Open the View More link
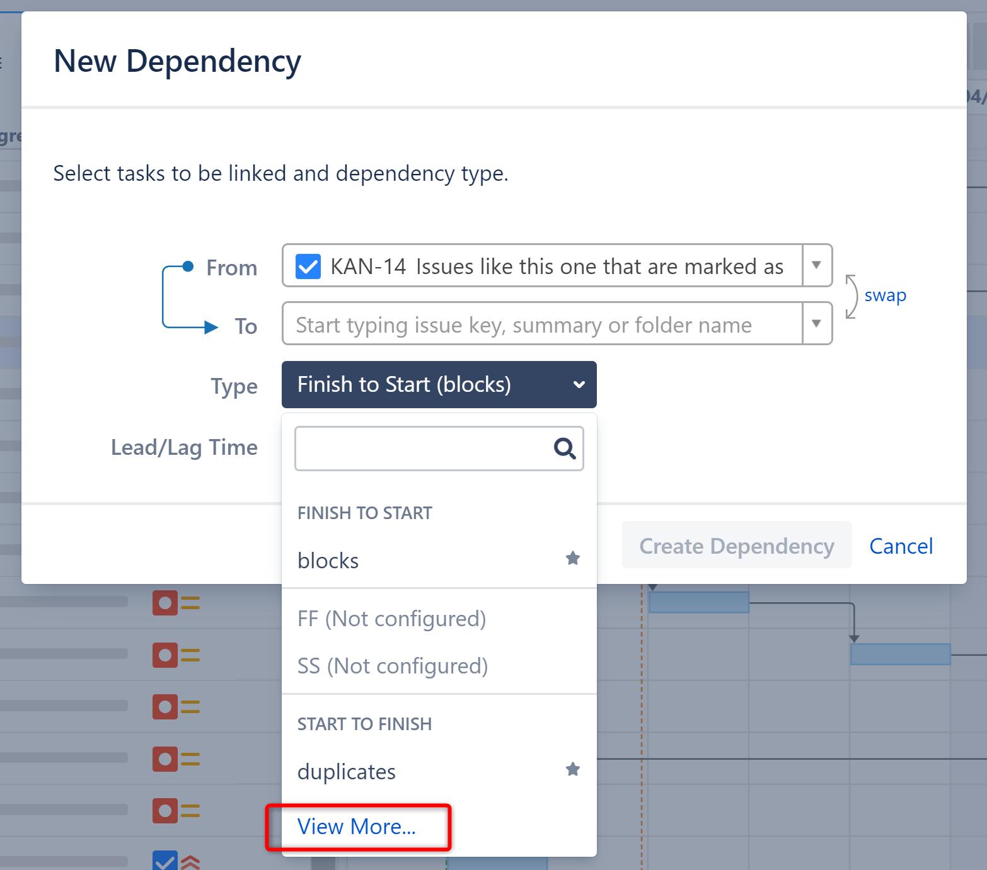 tap(357, 826)
